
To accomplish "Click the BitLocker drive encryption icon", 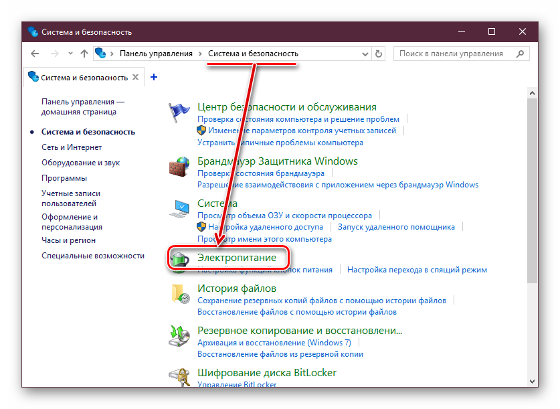I will click(x=179, y=377).
